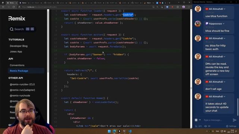This screenshot has width=239, height=134.
Task: Open @remix-run/dev (CLI) docs
Action: pyautogui.click(x=22, y=84)
